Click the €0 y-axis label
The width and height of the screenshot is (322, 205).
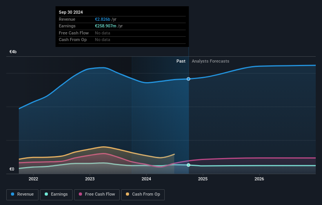12,169
